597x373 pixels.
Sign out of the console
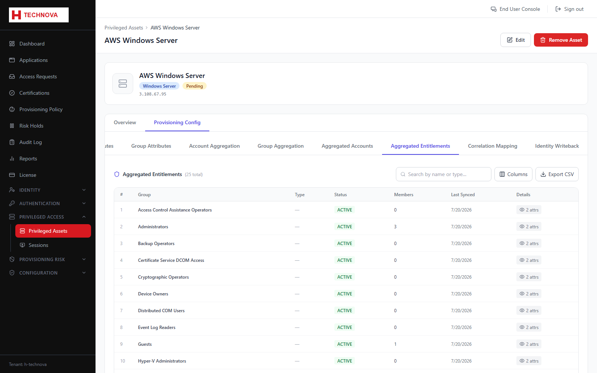[569, 9]
